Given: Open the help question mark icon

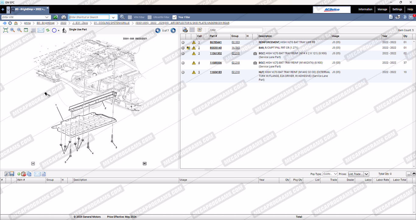Looking at the screenshot, I should click(x=404, y=17).
